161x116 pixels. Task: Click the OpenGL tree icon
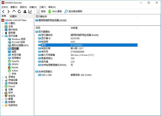point(9,61)
